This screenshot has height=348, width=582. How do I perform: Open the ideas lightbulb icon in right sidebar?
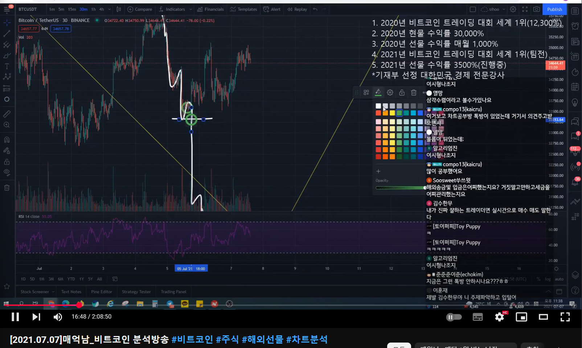[575, 103]
